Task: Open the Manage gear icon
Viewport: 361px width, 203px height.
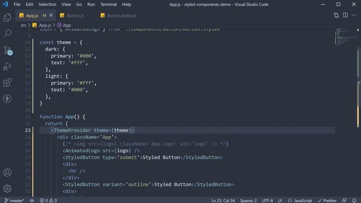Action: 7,188
